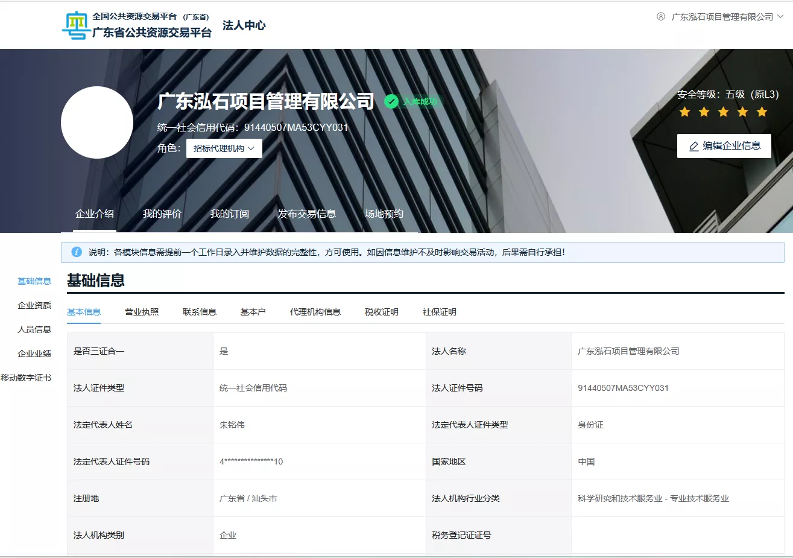The width and height of the screenshot is (793, 558).
Task: Click the 企业 organization type value
Action: 228,535
